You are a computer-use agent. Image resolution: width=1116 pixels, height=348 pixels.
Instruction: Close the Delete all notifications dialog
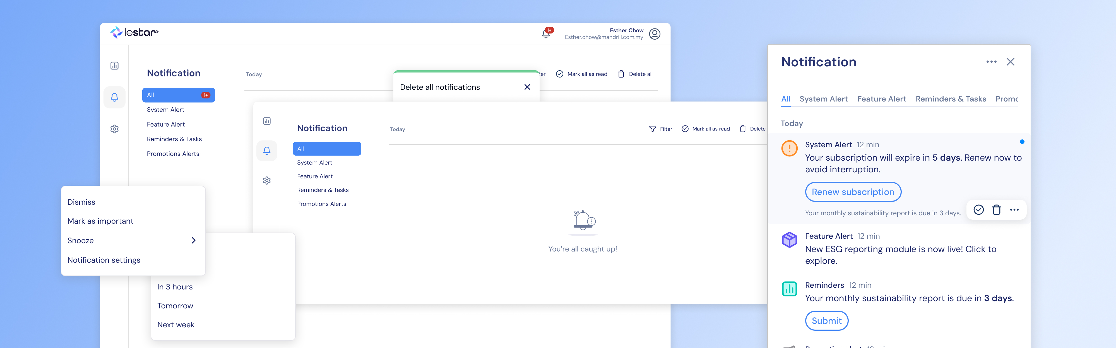point(527,87)
